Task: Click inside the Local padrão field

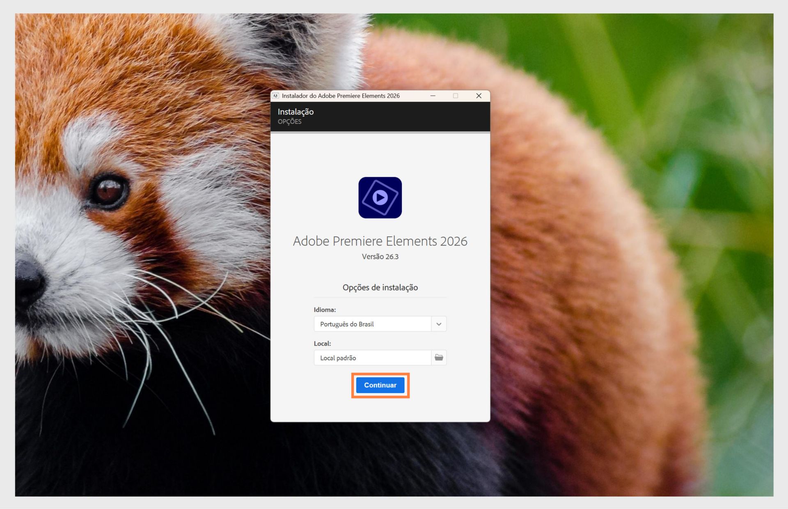Action: pos(371,357)
